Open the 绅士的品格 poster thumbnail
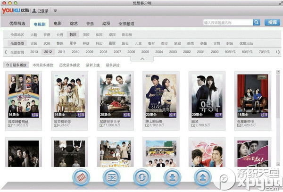This screenshot has width=283, height=192. pyautogui.click(x=161, y=96)
